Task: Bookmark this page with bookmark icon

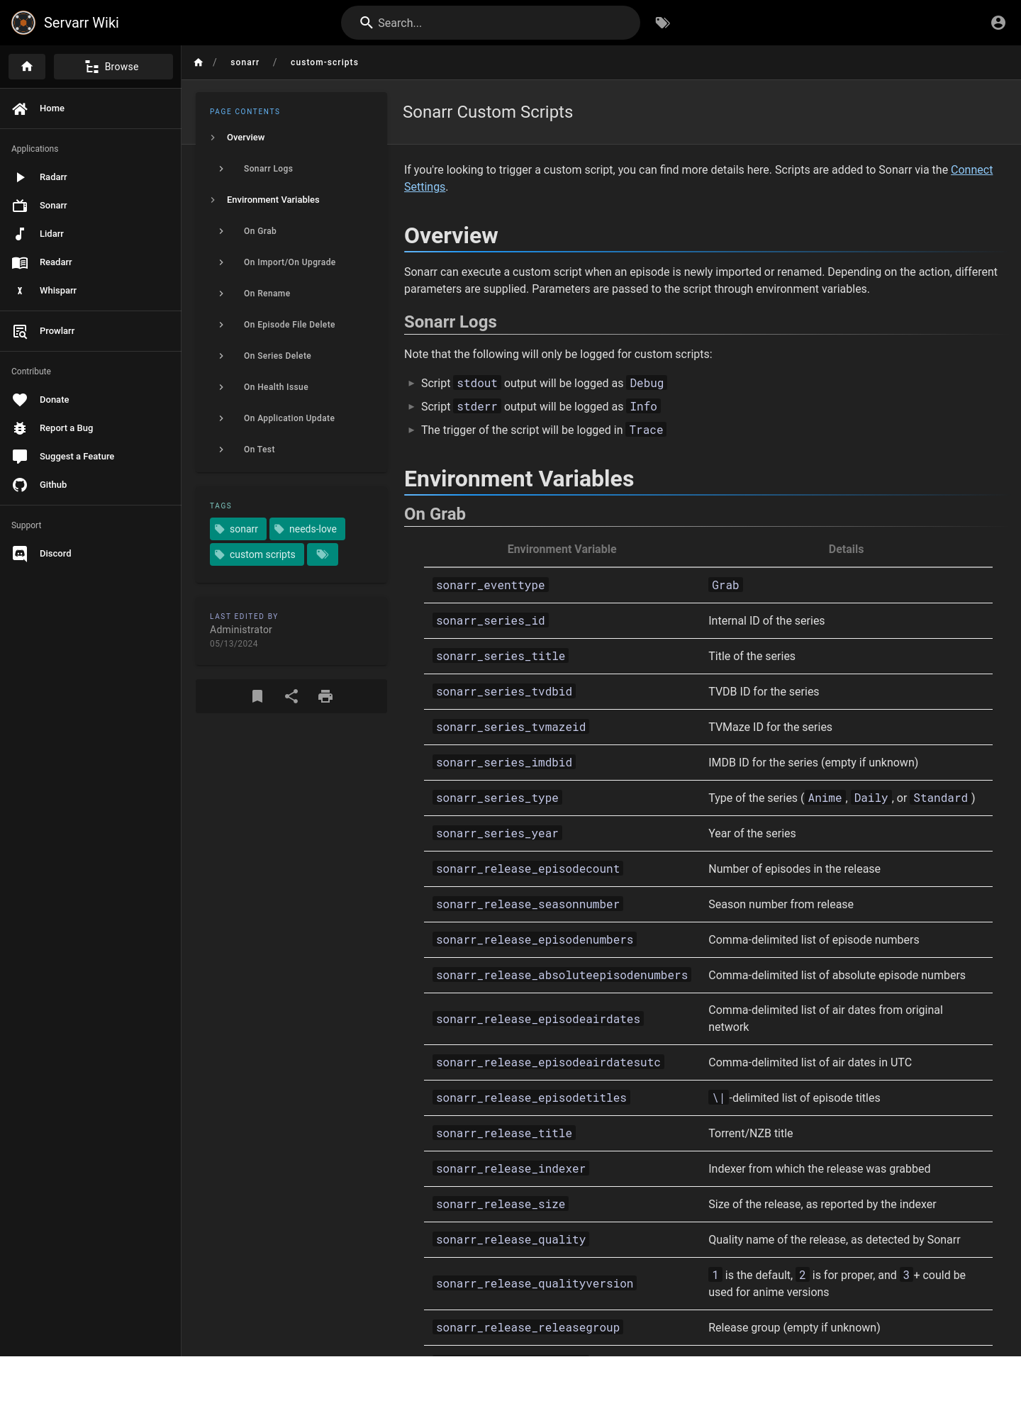Action: coord(257,696)
